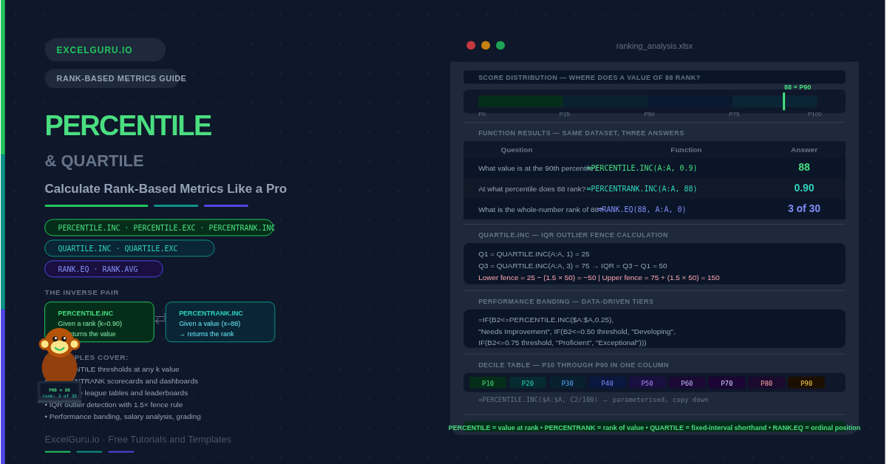The height and width of the screenshot is (464, 887).
Task: Open the PERCENTRANK.INC inverse pair card
Action: tap(220, 322)
